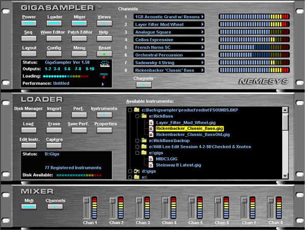Toggle the Loader panel button
Image resolution: width=305 pixels, height=230 pixels.
pyautogui.click(x=54, y=23)
